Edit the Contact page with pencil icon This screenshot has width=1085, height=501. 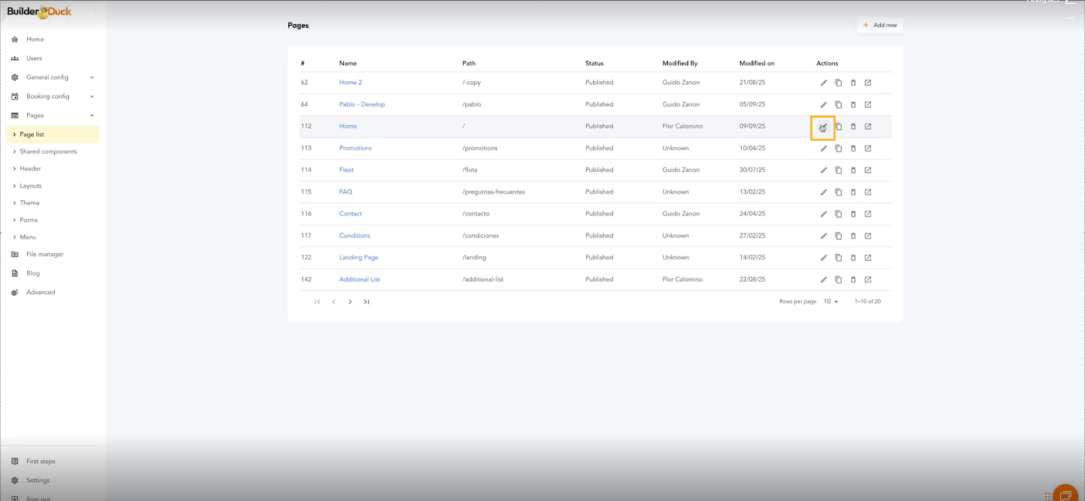point(823,214)
